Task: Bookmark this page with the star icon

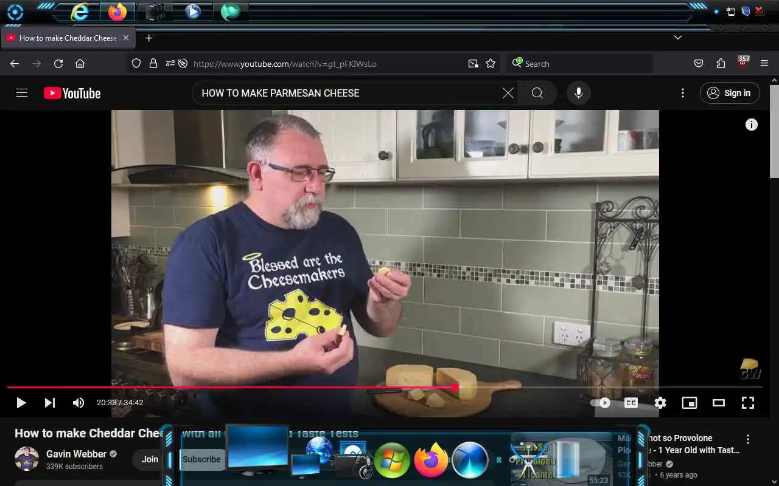Action: pos(491,64)
